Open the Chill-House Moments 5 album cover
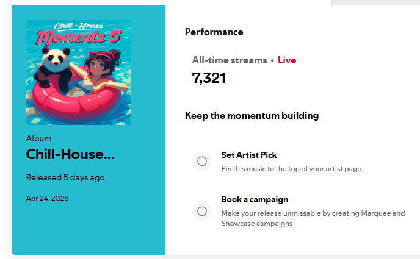420x259 pixels. pyautogui.click(x=79, y=73)
